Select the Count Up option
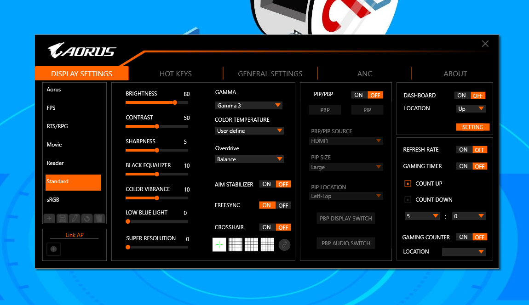Image resolution: width=529 pixels, height=305 pixels. point(408,184)
